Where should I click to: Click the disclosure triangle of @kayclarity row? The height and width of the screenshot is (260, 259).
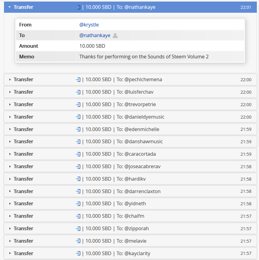[x=10, y=253]
